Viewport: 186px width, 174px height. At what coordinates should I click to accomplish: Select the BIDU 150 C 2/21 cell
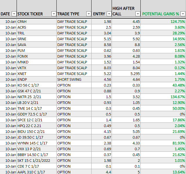(x=37, y=131)
